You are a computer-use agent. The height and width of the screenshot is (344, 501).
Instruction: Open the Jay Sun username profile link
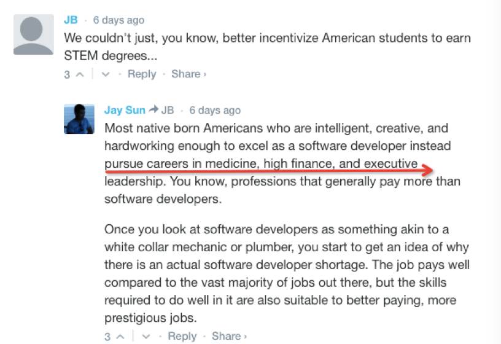pos(125,110)
